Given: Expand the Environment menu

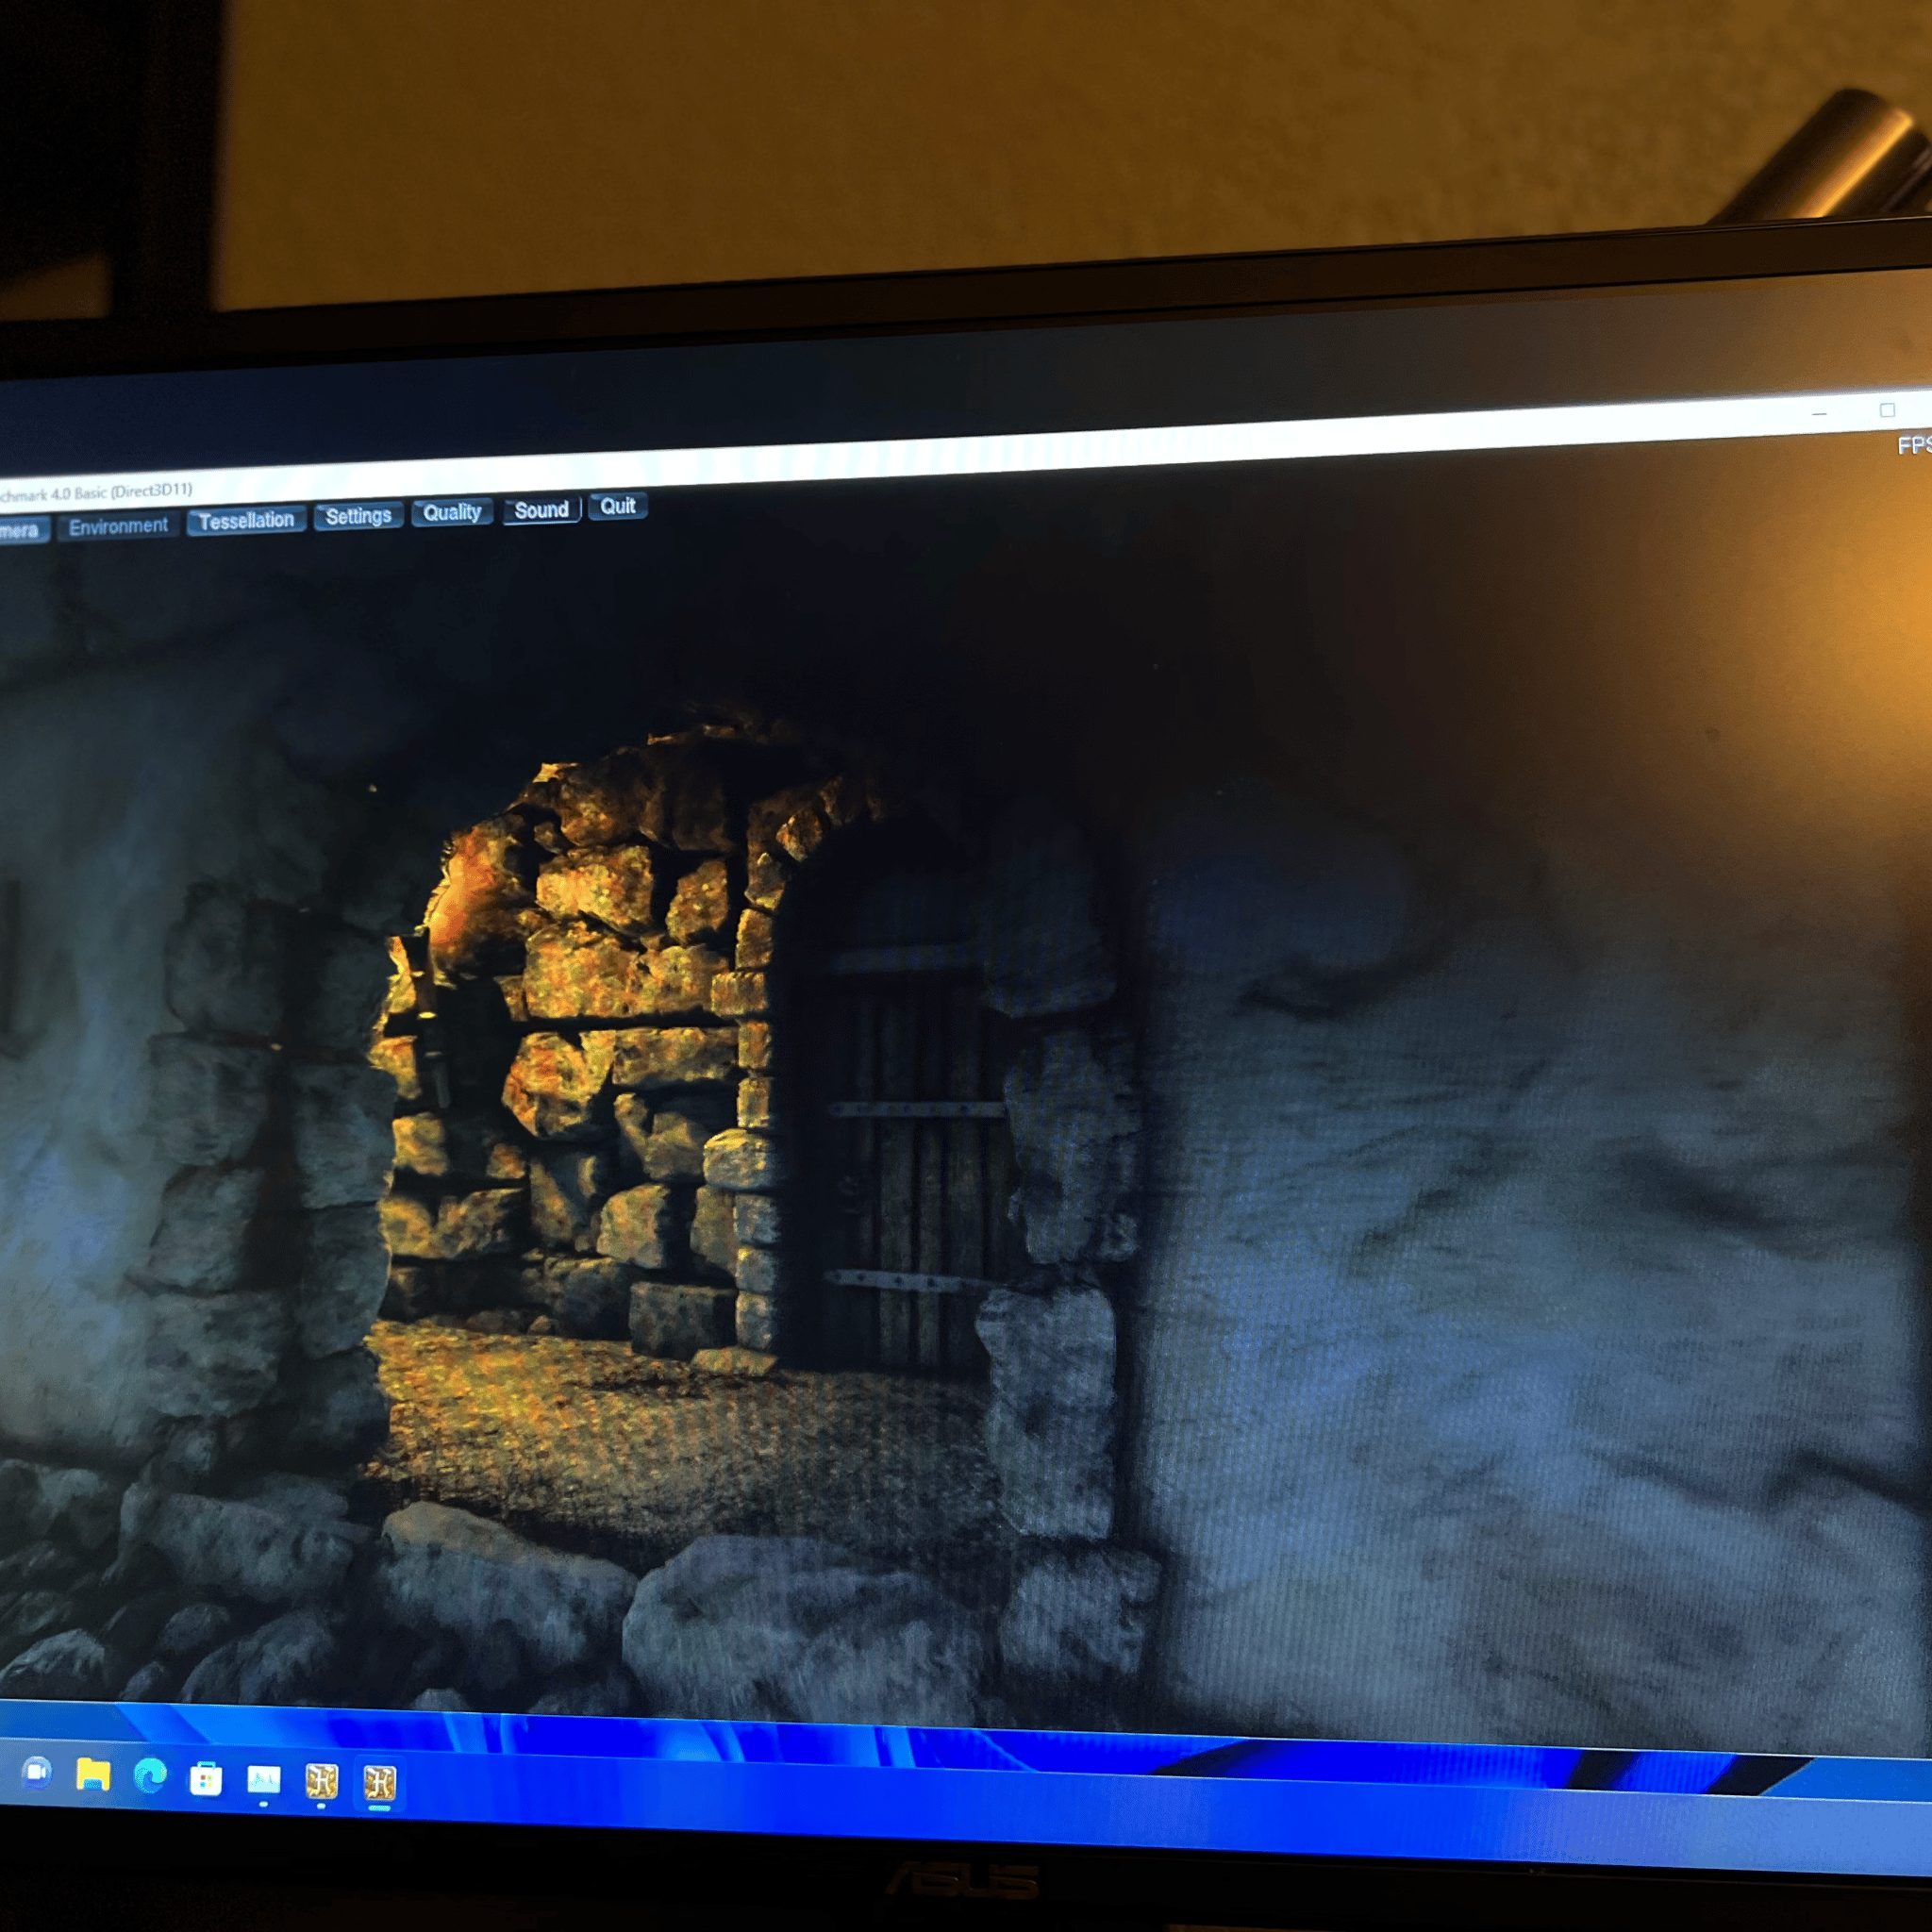Looking at the screenshot, I should (x=118, y=526).
